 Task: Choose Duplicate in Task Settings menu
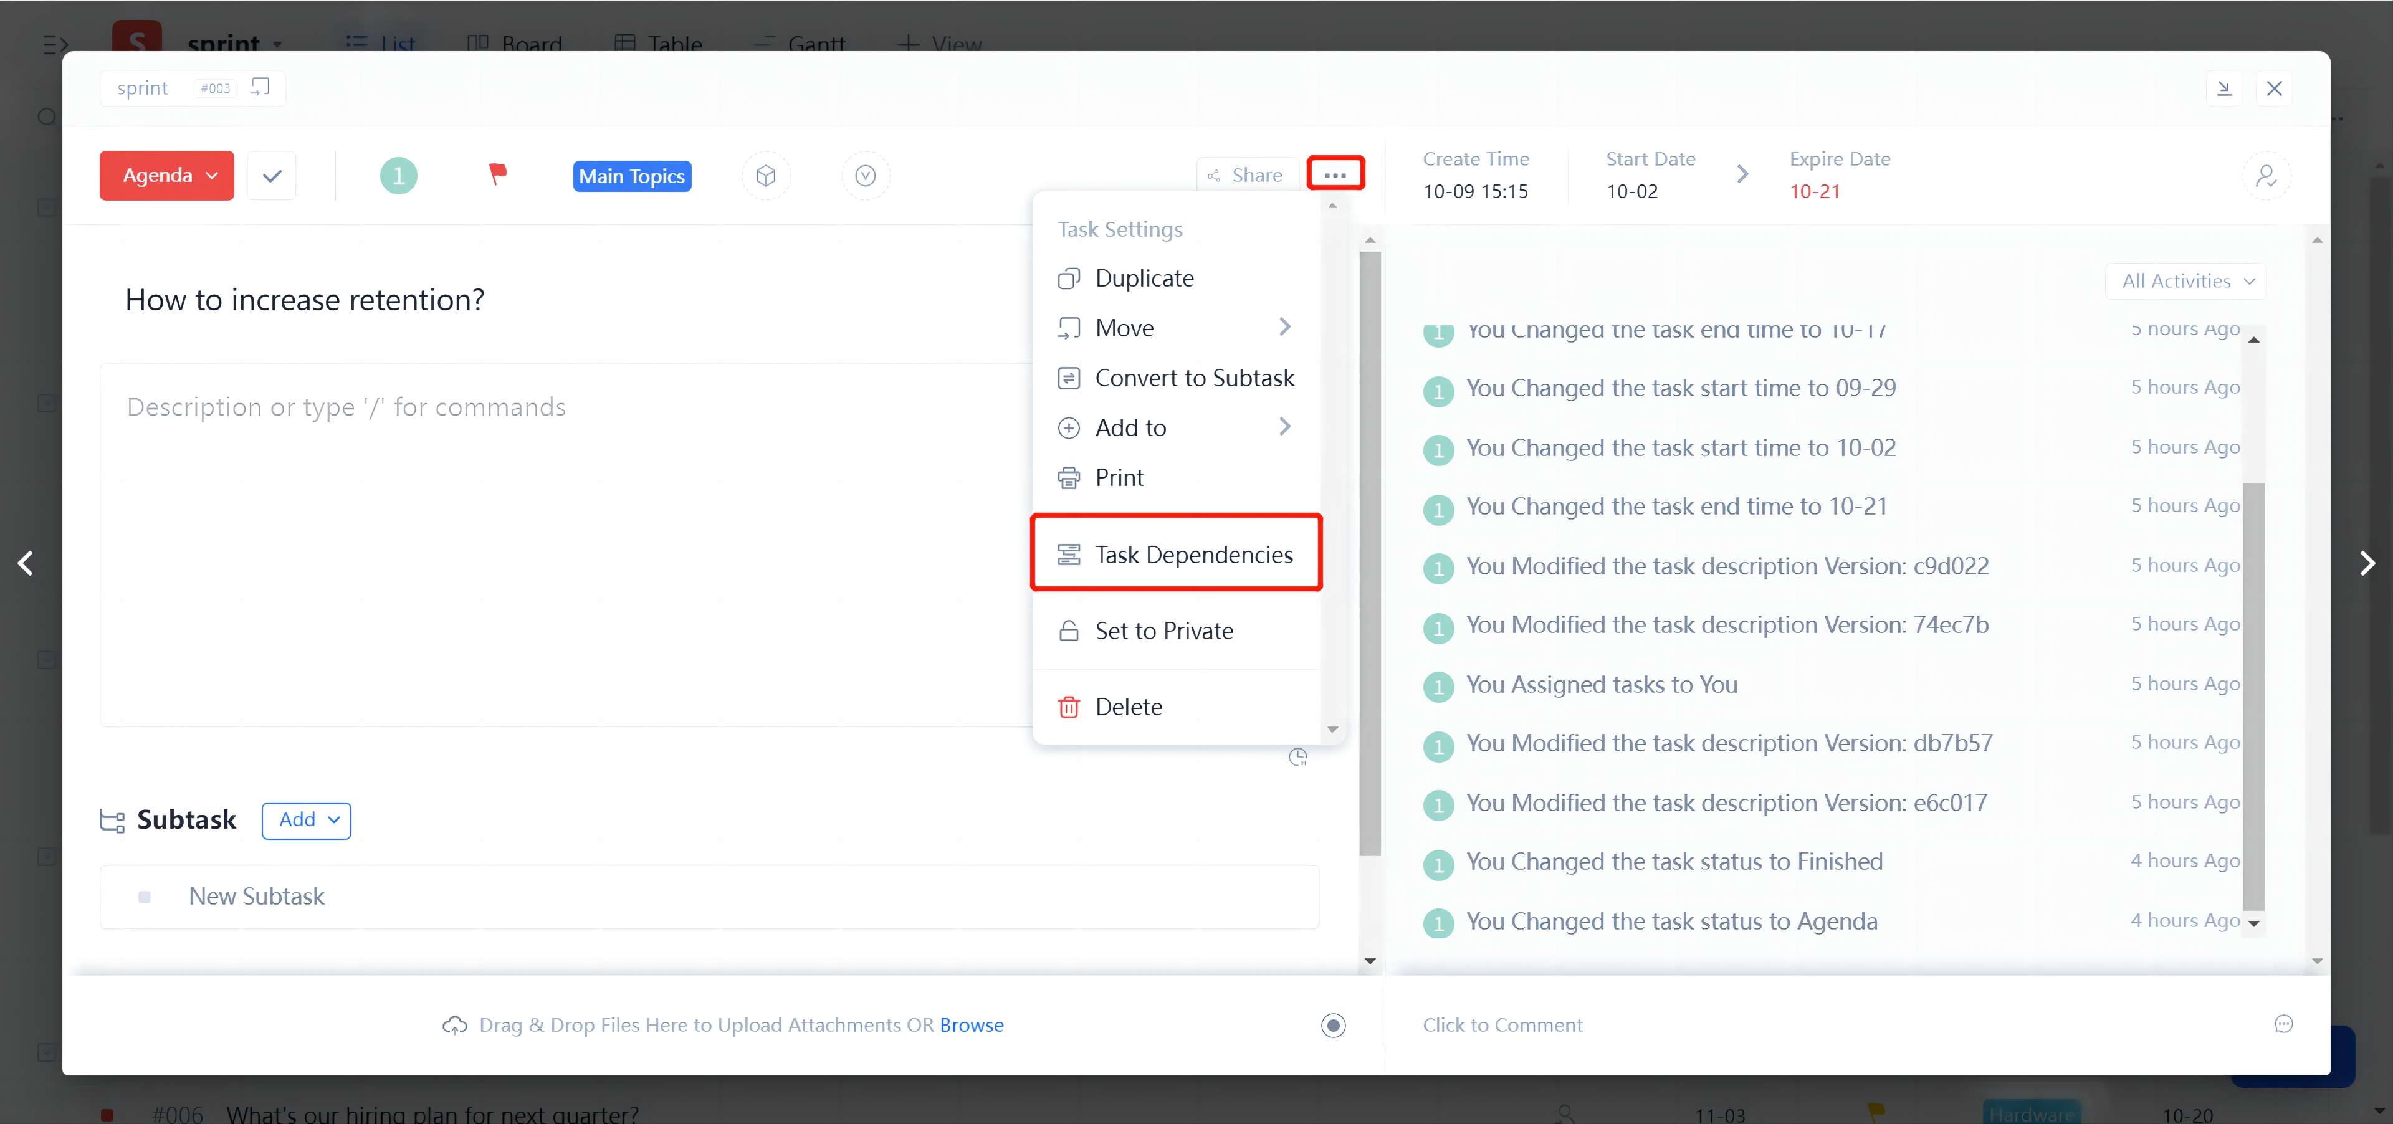[1144, 278]
